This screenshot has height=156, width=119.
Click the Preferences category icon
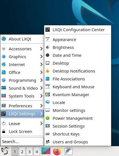coord(4,106)
